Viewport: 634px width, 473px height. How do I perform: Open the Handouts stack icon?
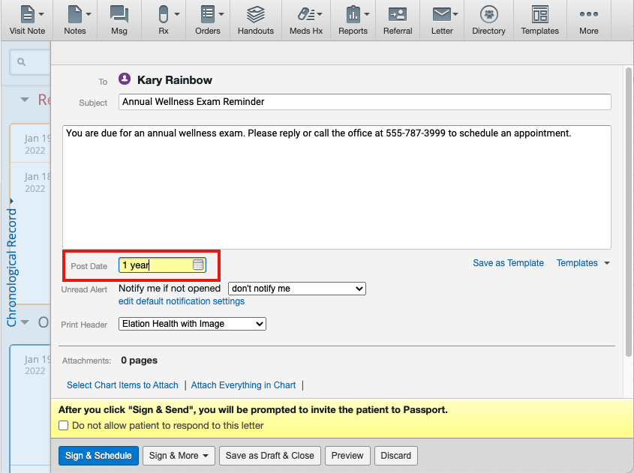[256, 14]
